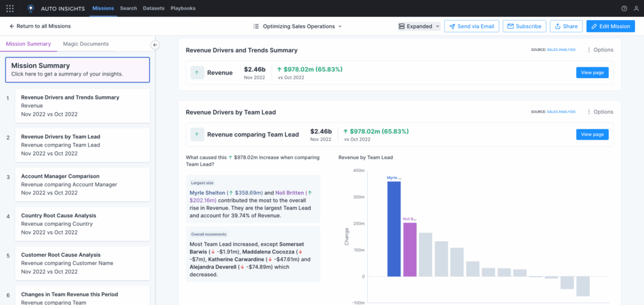Screen dimensions: 644x305
Task: Open the Datasets menu
Action: tap(153, 8)
